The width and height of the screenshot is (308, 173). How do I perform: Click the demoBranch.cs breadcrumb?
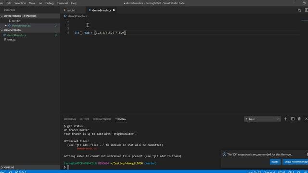click(x=77, y=16)
